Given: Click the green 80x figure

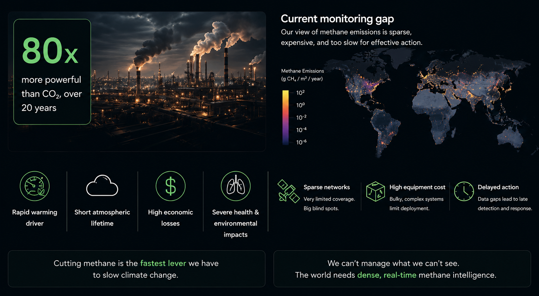Looking at the screenshot, I should click(x=50, y=51).
